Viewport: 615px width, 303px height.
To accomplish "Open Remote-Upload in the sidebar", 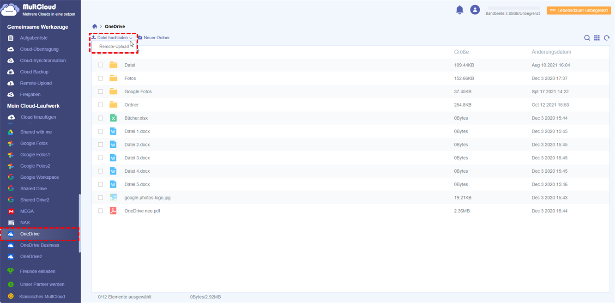I will (36, 83).
